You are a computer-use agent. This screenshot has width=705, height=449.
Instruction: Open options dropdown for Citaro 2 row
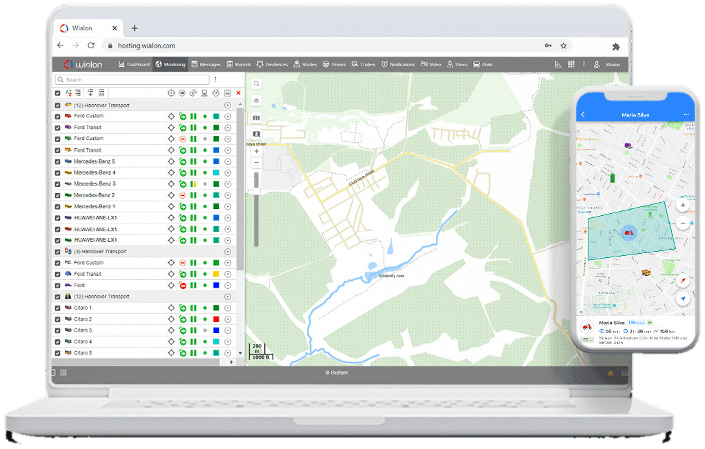[228, 319]
